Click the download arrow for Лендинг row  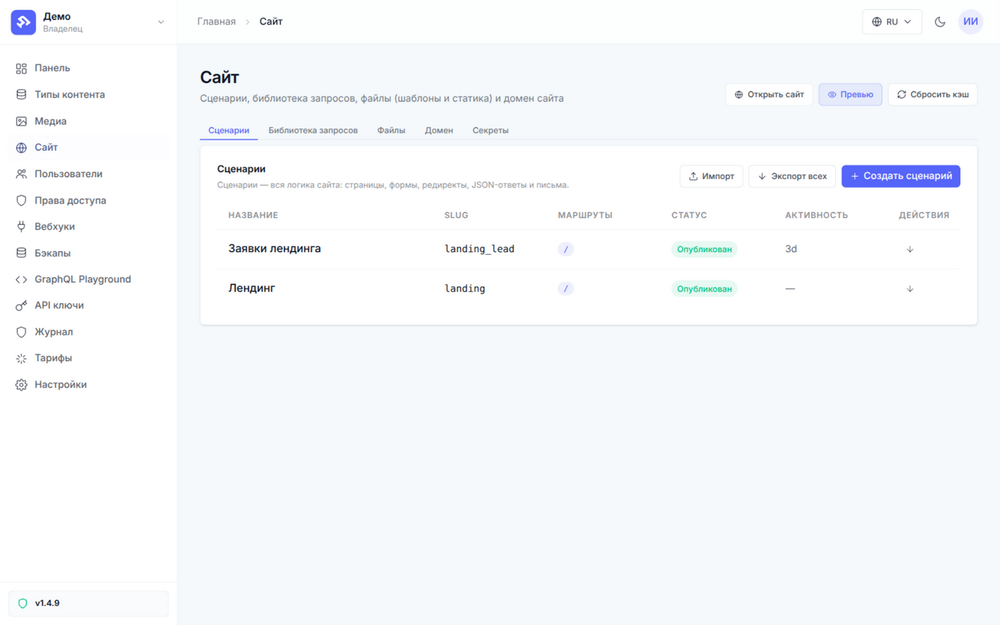(910, 289)
